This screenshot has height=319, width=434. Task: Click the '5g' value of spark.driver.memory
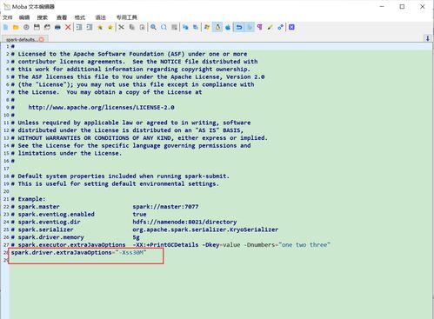[x=137, y=237]
